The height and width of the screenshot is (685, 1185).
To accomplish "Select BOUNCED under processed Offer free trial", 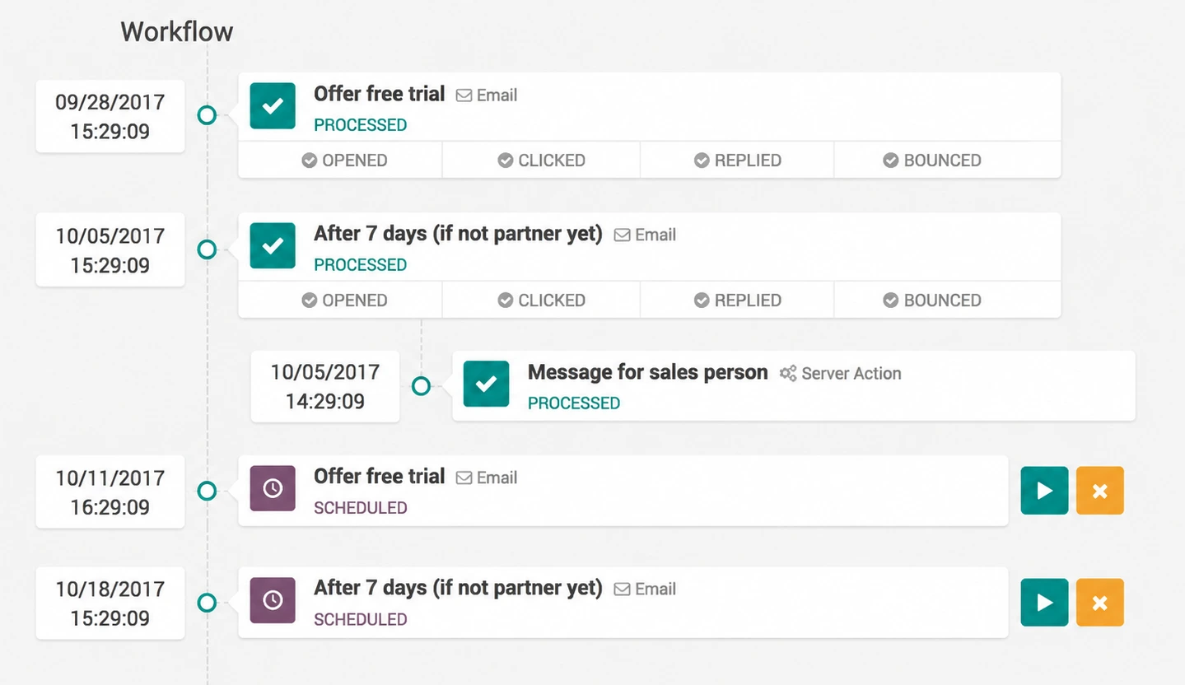I will pyautogui.click(x=948, y=160).
